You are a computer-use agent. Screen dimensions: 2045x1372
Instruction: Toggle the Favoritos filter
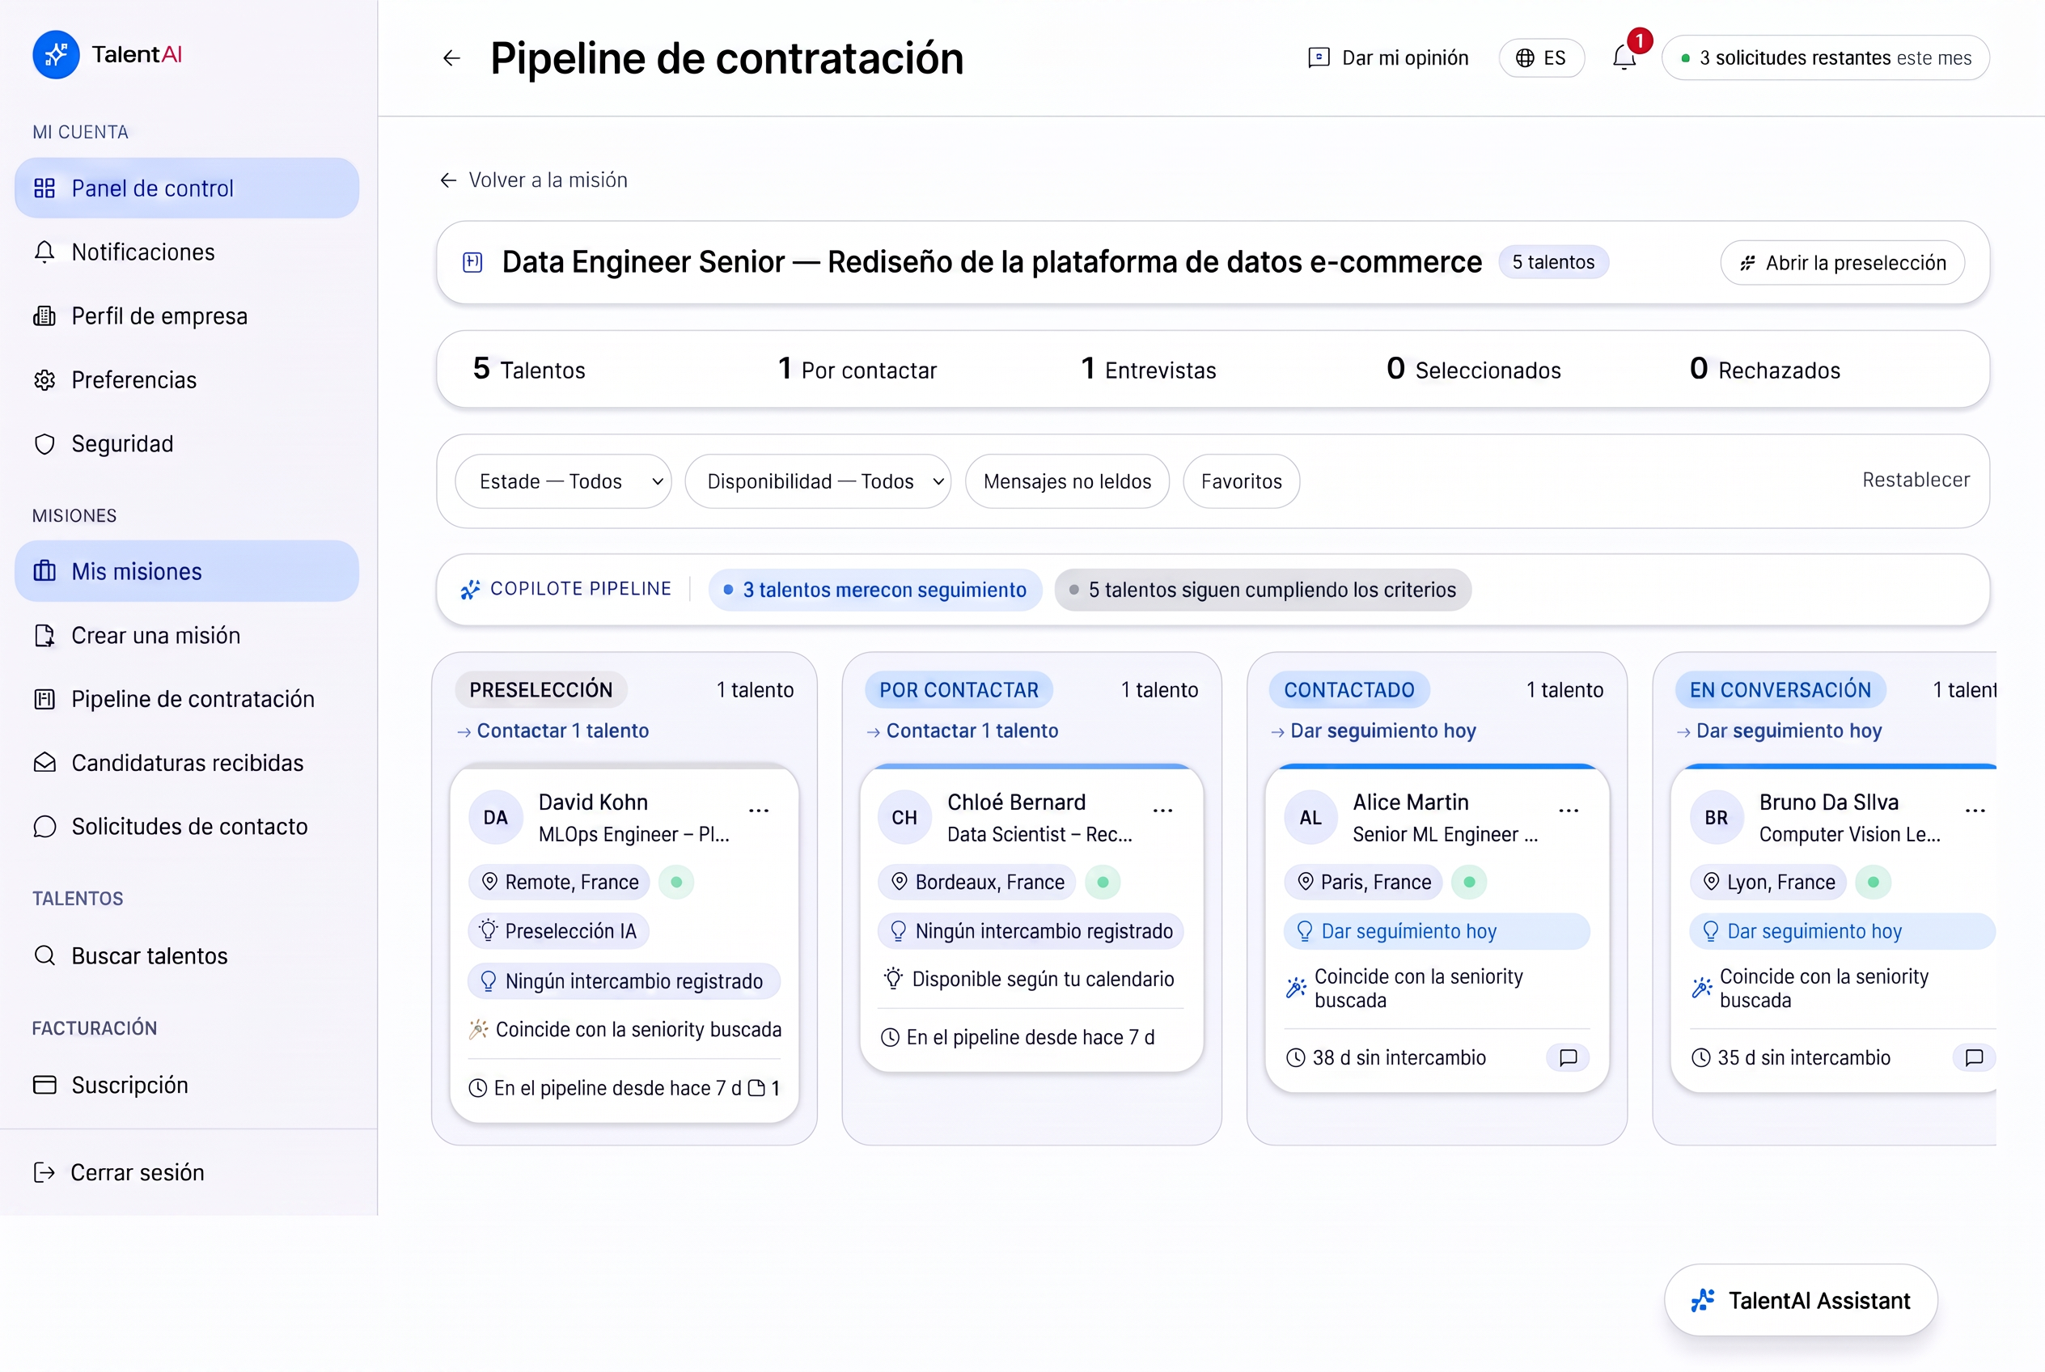1241,481
